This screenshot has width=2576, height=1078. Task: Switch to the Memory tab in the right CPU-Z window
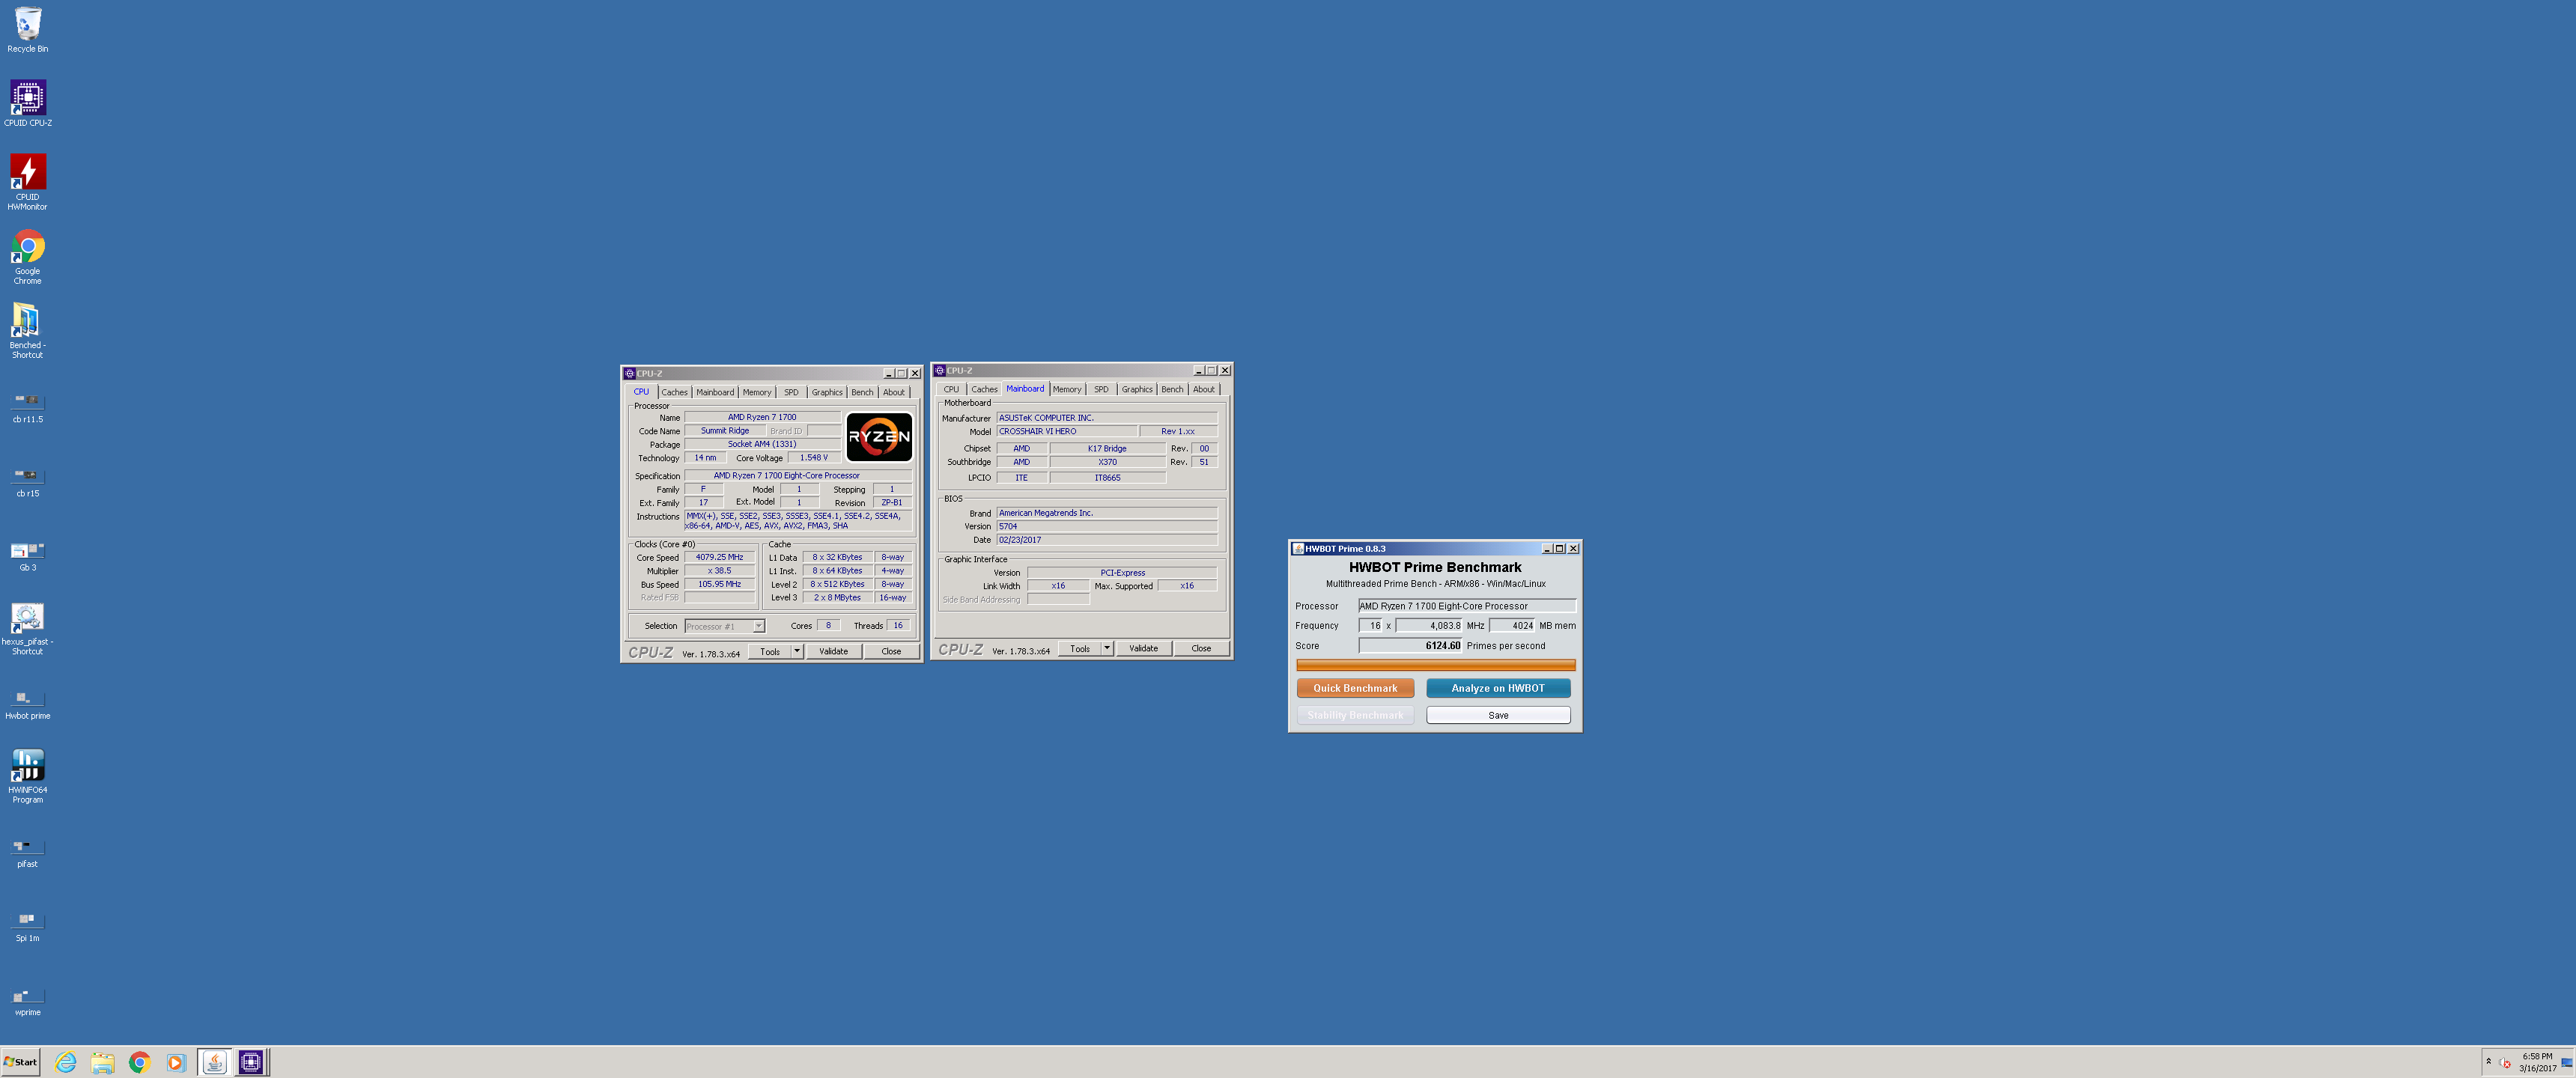pos(1067,389)
